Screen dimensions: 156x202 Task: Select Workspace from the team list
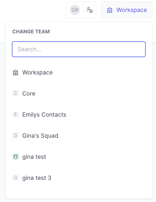pos(37,72)
